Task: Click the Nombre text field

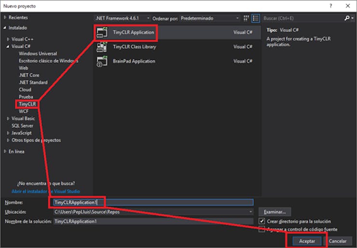Action: (153, 202)
